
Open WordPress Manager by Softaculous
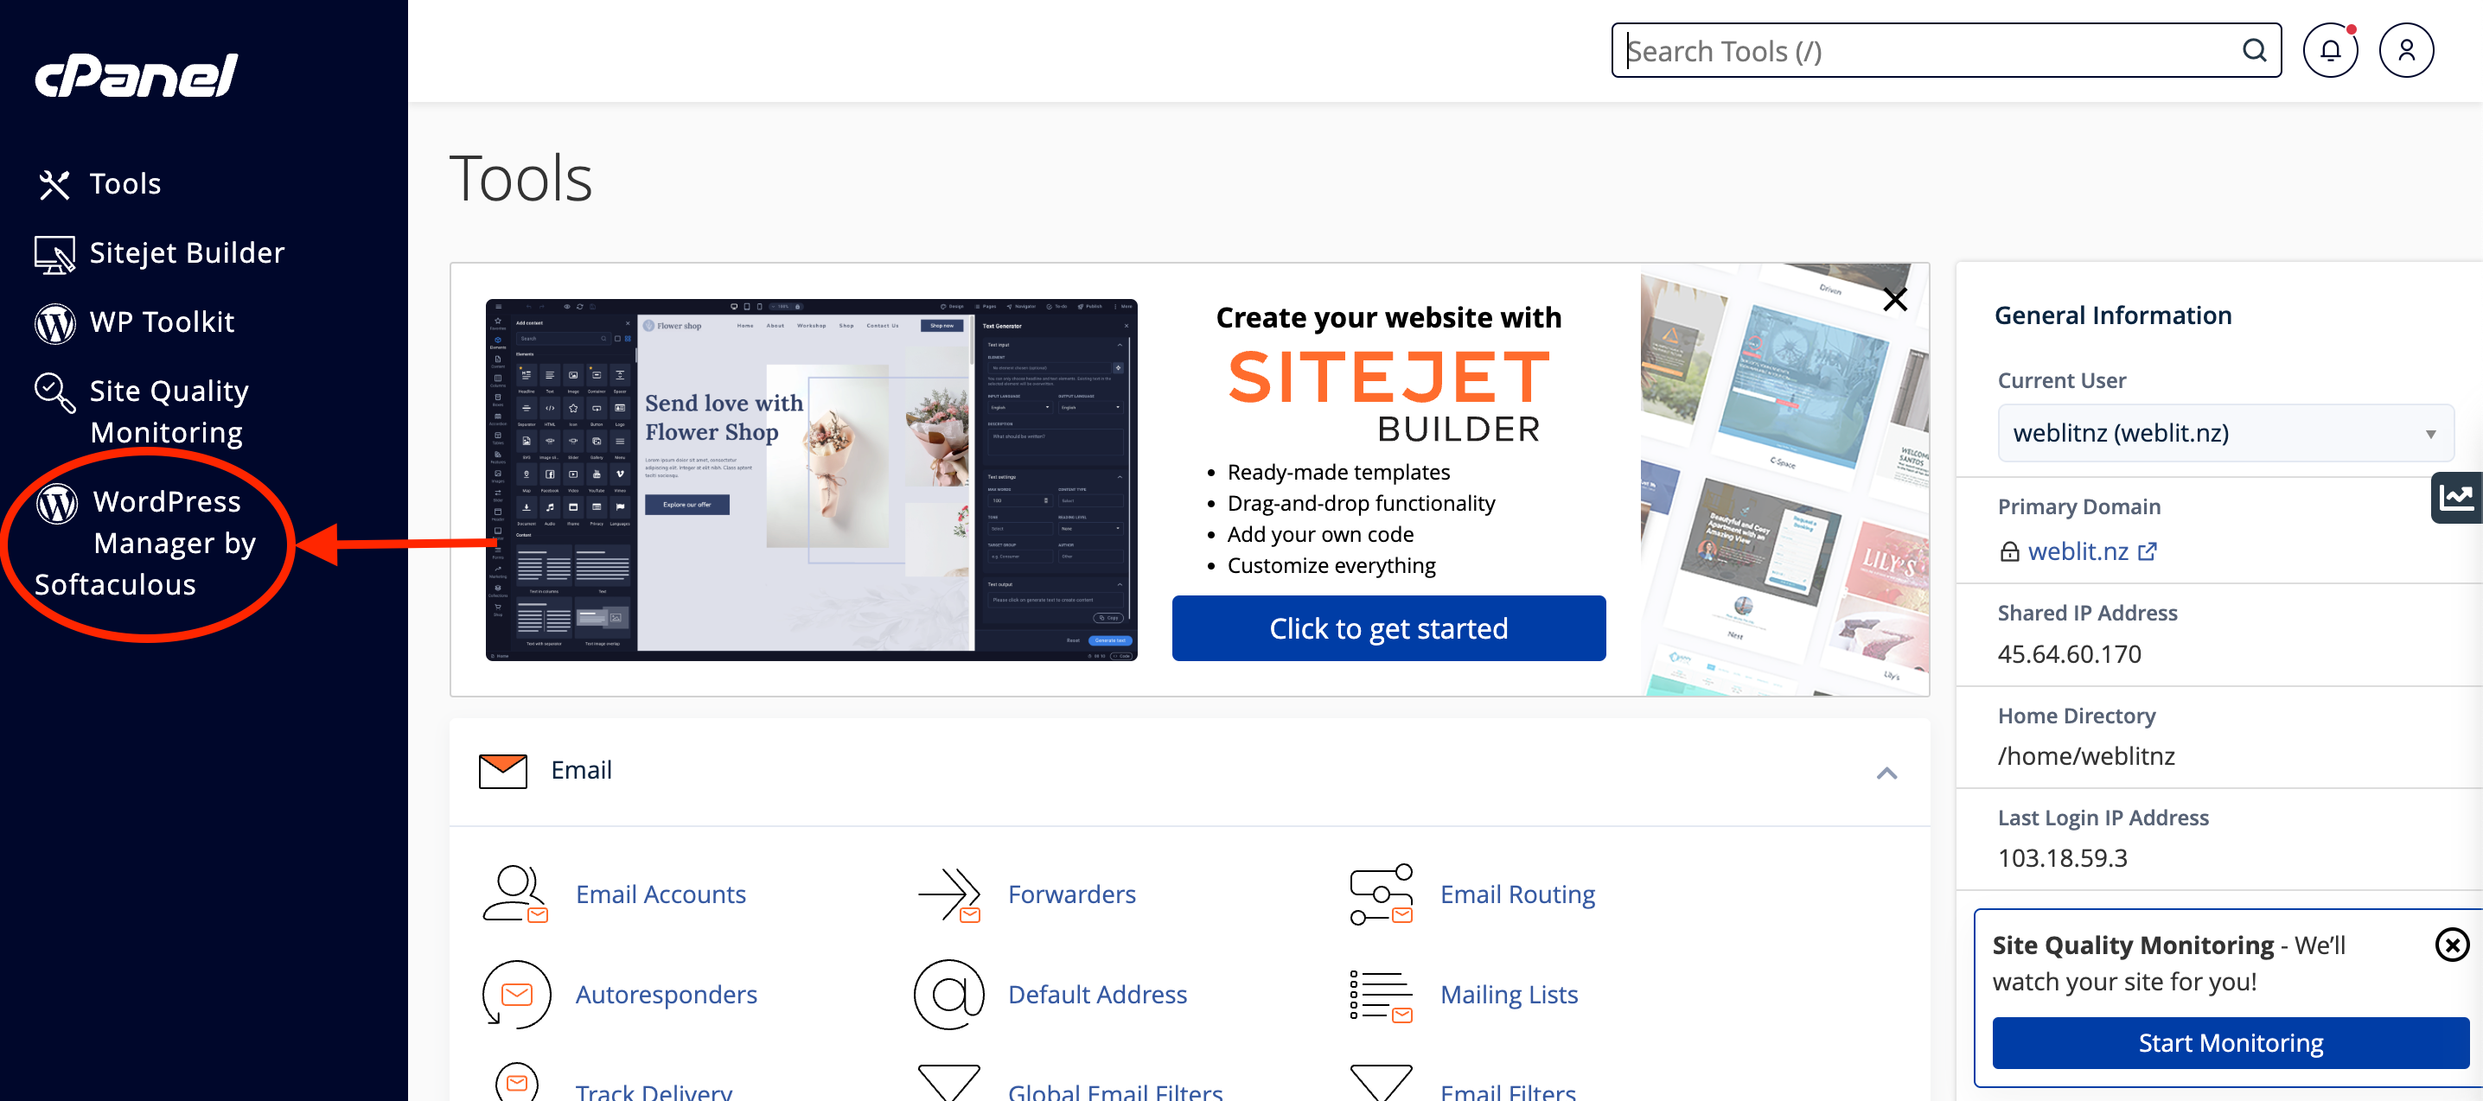(x=146, y=544)
